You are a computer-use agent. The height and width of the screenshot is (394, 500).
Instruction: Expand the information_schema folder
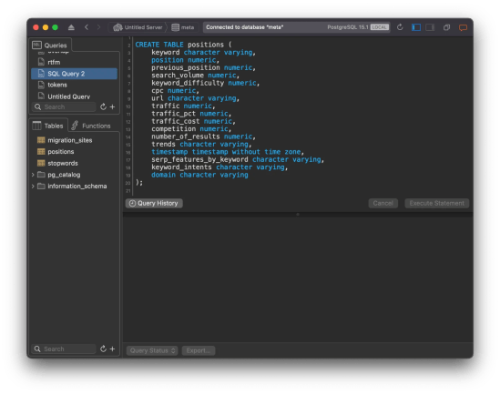coord(33,186)
